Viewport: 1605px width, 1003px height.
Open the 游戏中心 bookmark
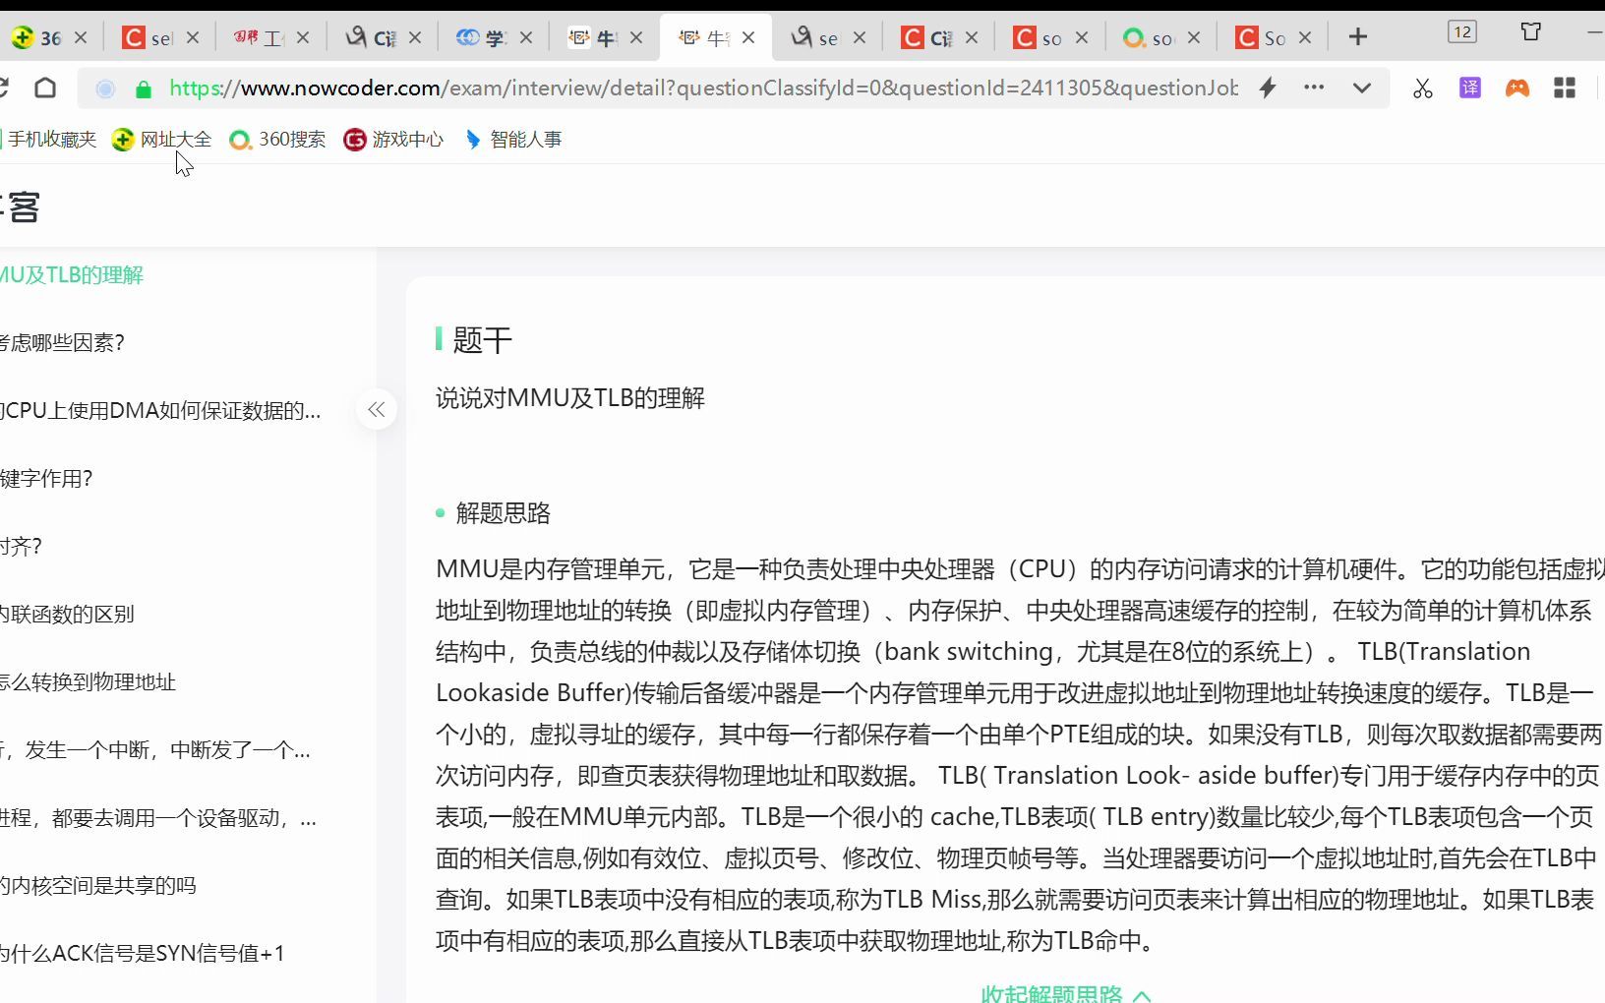[393, 140]
